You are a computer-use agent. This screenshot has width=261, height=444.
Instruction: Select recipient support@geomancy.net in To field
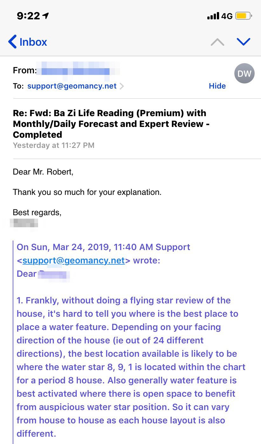pyautogui.click(x=72, y=86)
